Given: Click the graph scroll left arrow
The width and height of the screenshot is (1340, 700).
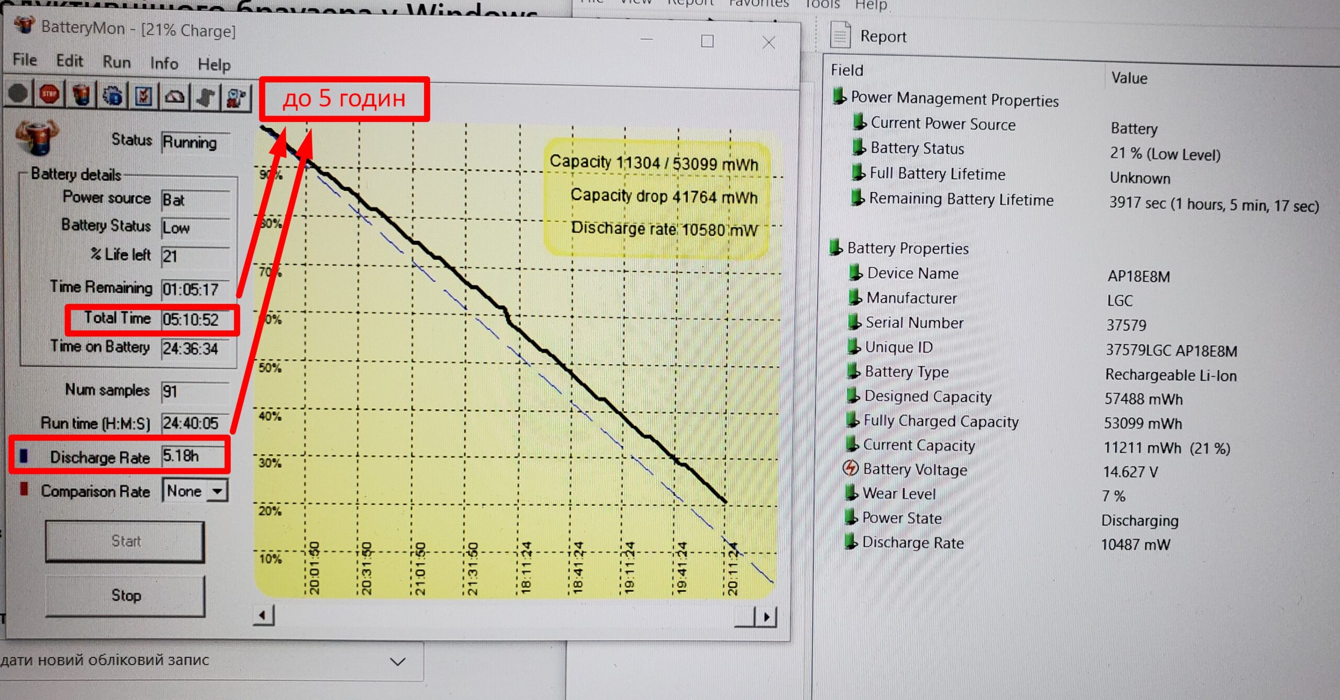Looking at the screenshot, I should 263,615.
